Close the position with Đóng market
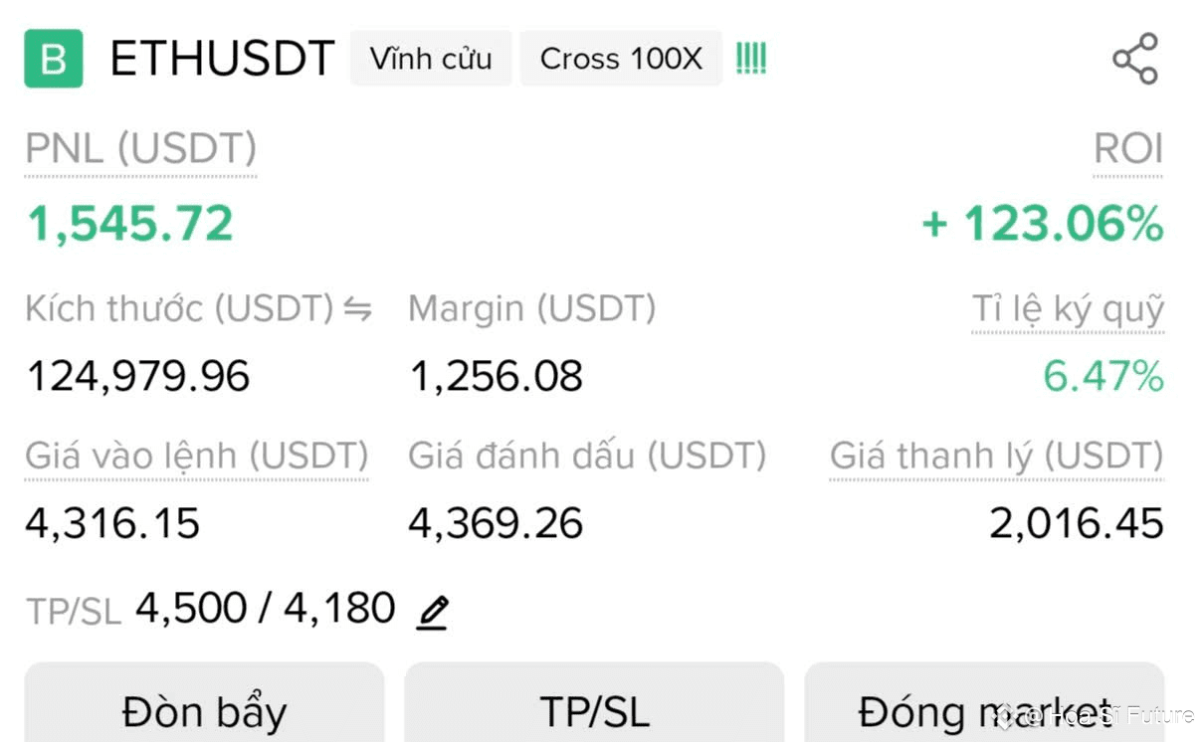1203x742 pixels. point(984,710)
